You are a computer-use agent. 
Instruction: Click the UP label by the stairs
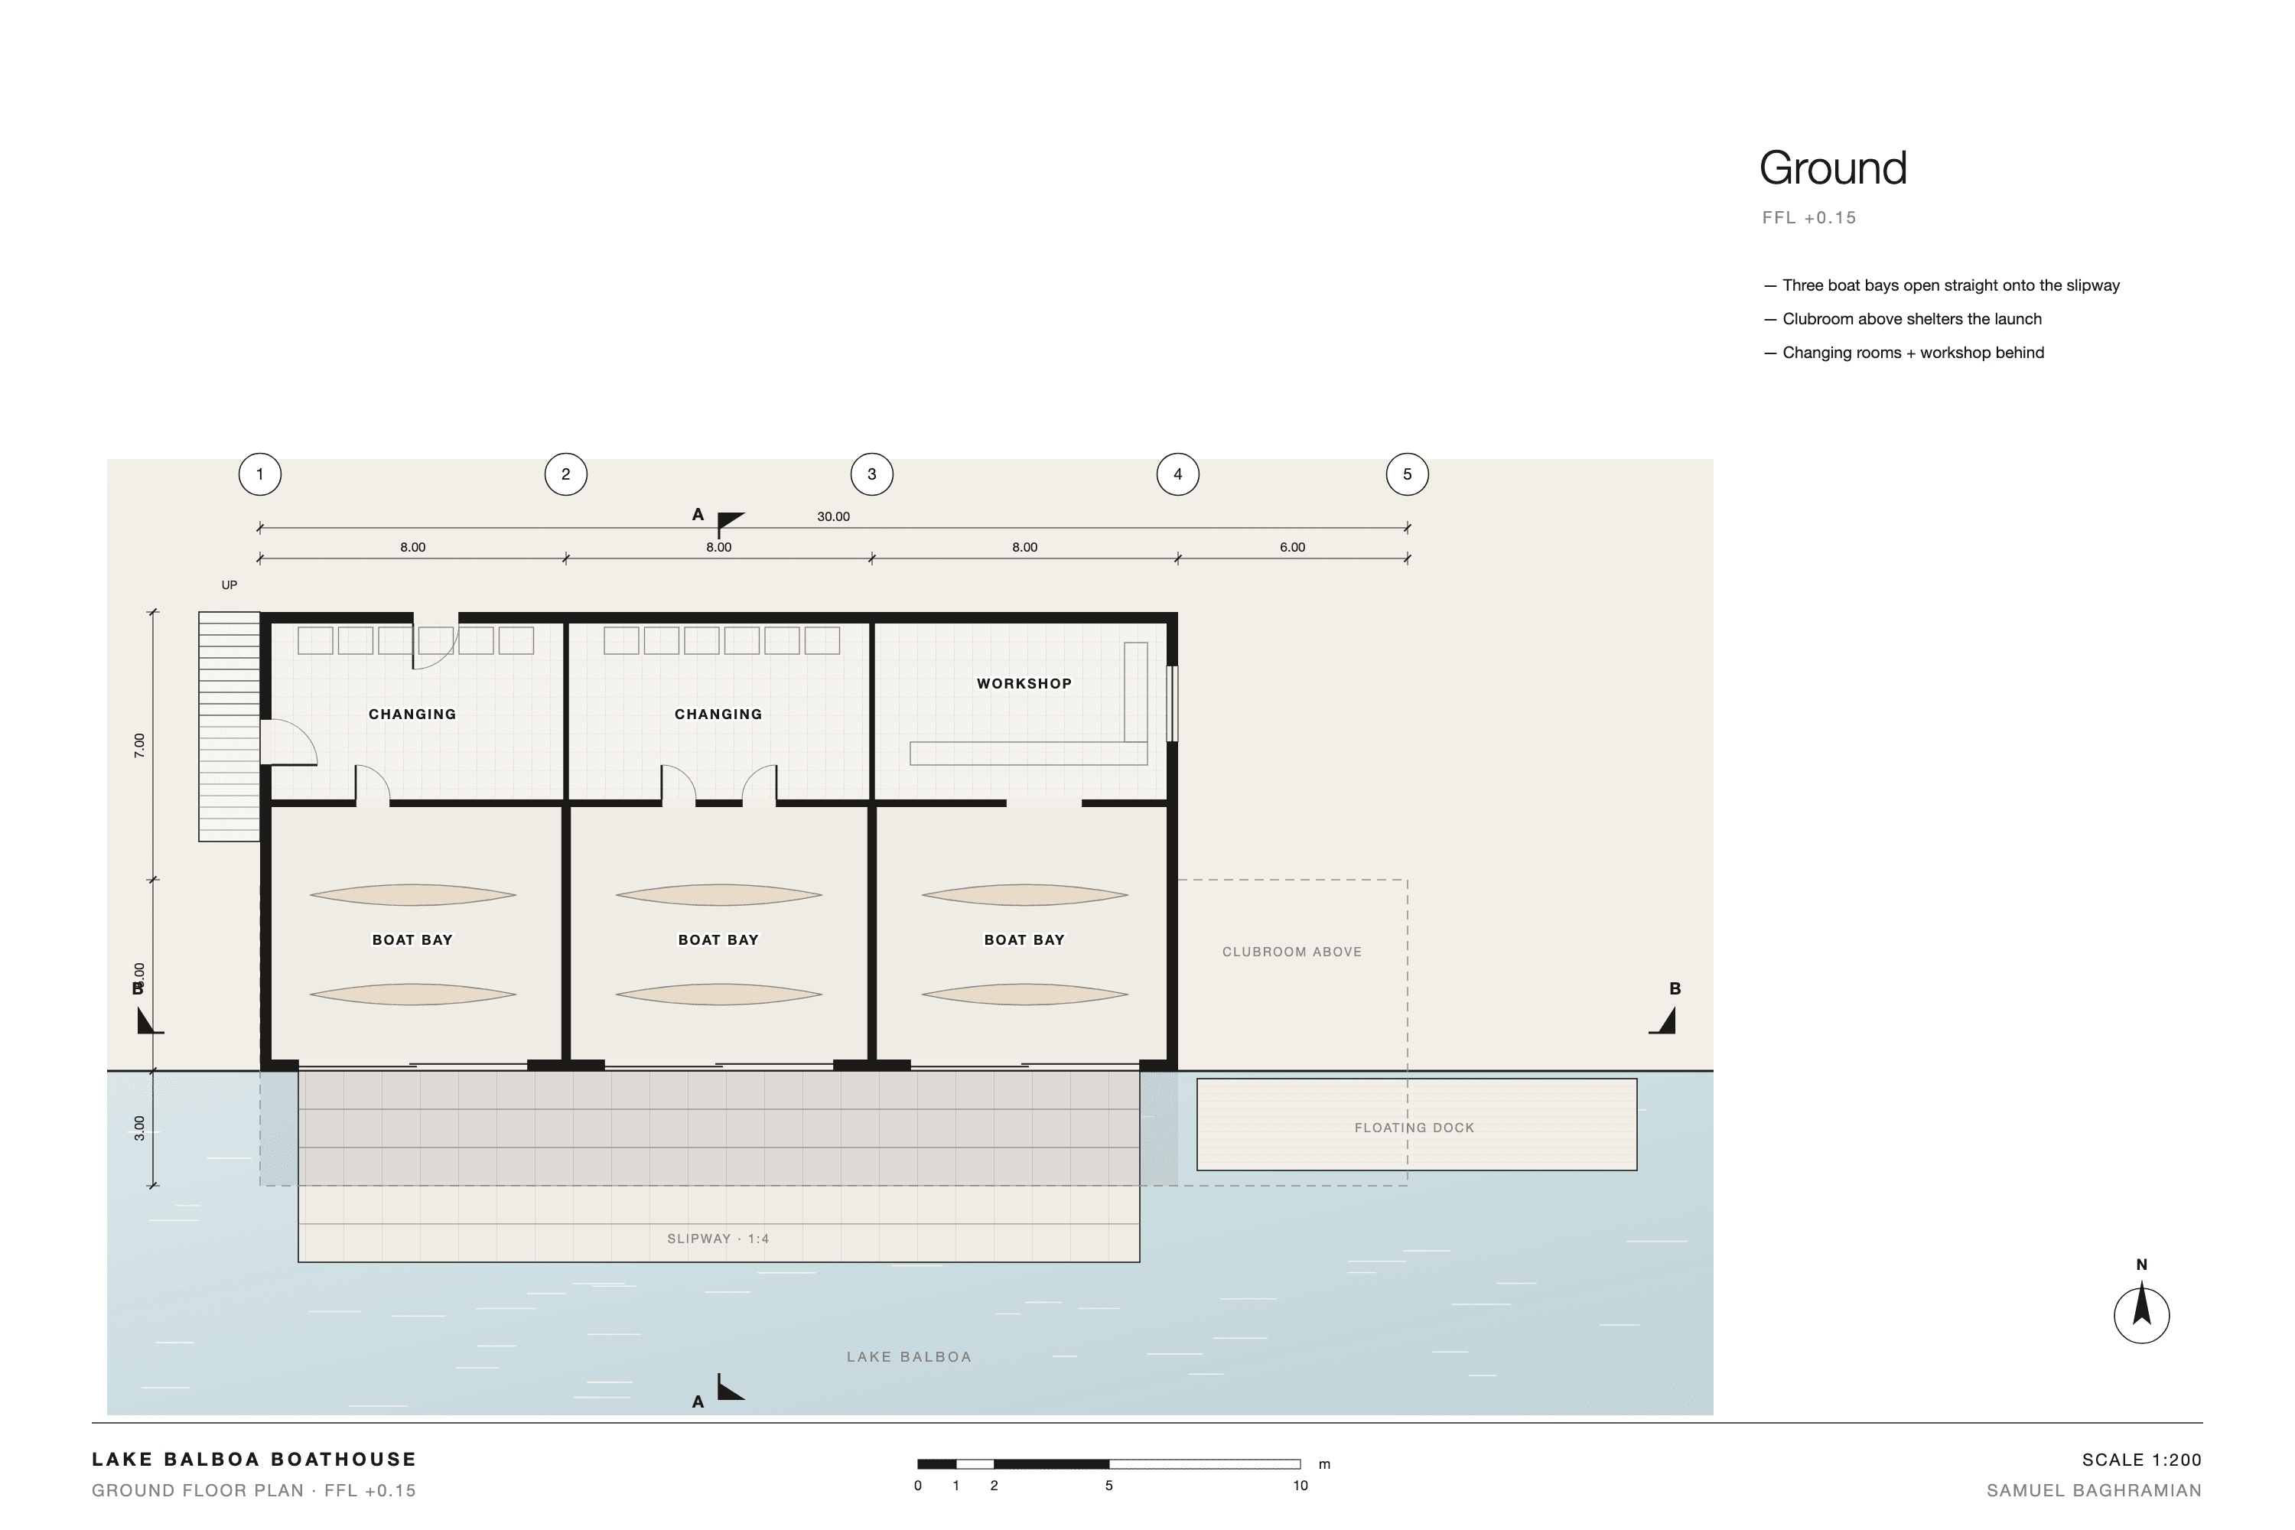pos(229,585)
